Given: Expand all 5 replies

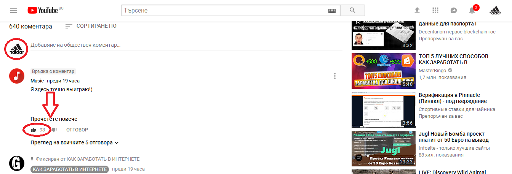Looking at the screenshot, I should 75,143.
